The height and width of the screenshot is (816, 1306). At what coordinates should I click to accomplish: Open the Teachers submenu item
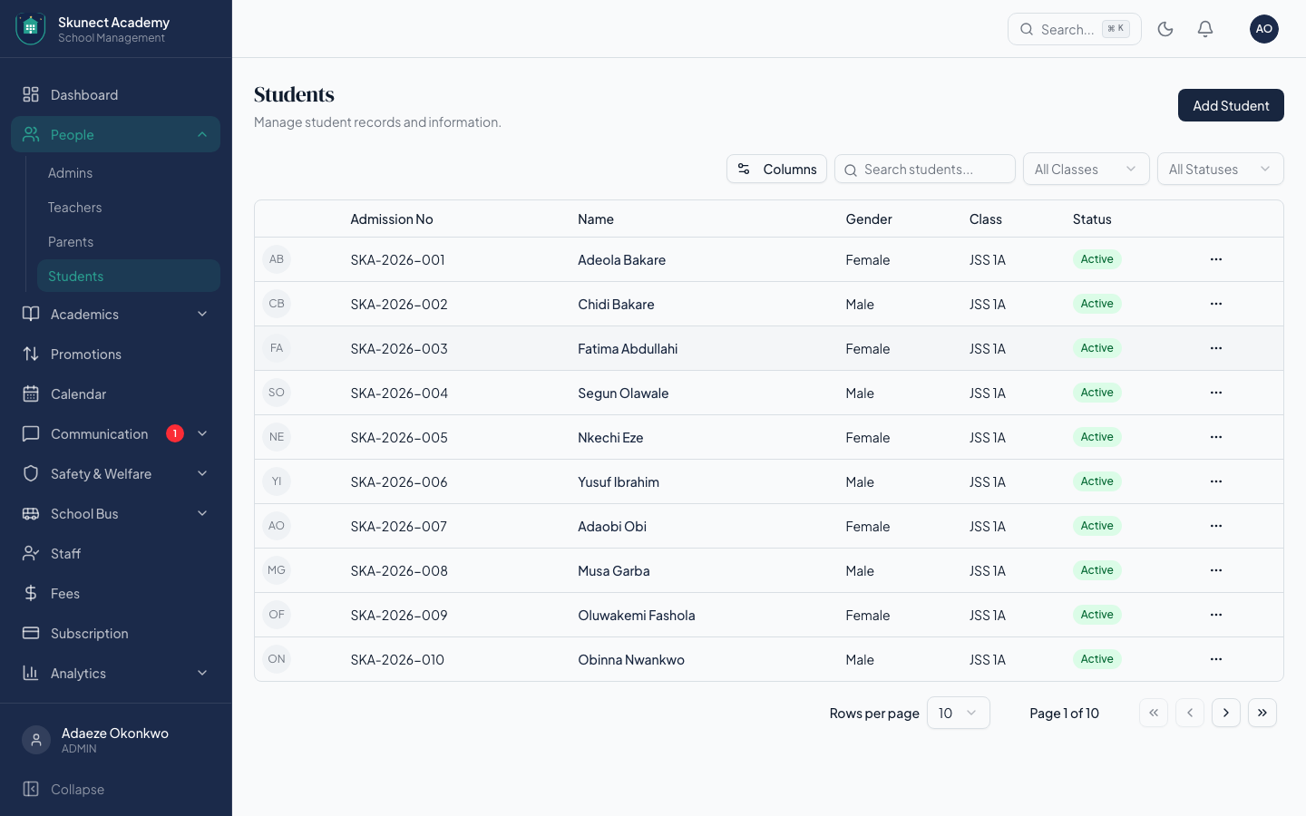(x=128, y=207)
